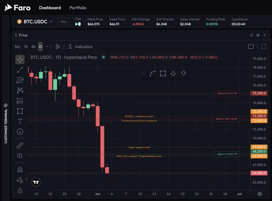
Task: Grab the floating toolbar drag handle
Action: (x=144, y=73)
